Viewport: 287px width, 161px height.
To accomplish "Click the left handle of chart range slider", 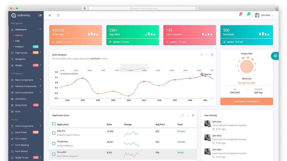I will pyautogui.click(x=120, y=68).
